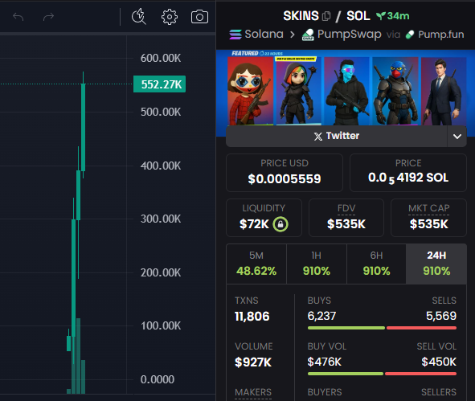475x401 pixels.
Task: Click the Solana chain logo
Action: click(x=235, y=35)
